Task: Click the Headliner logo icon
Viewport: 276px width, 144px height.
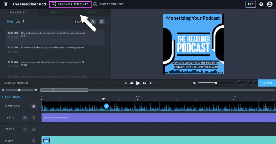Action: pos(6,4)
